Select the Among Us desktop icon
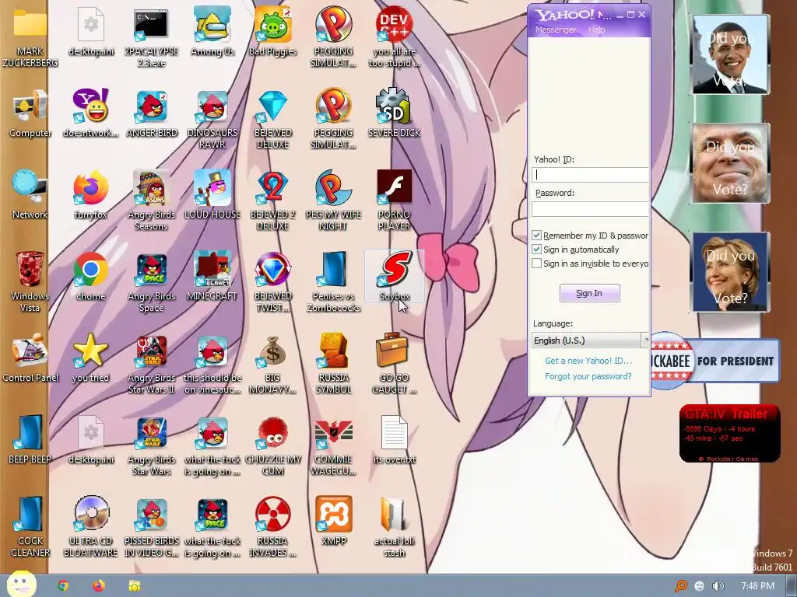The height and width of the screenshot is (597, 797). click(x=212, y=33)
